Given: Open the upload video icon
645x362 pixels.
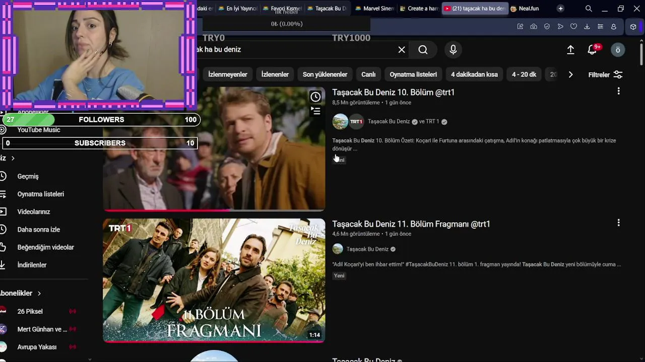Looking at the screenshot, I should [x=570, y=50].
